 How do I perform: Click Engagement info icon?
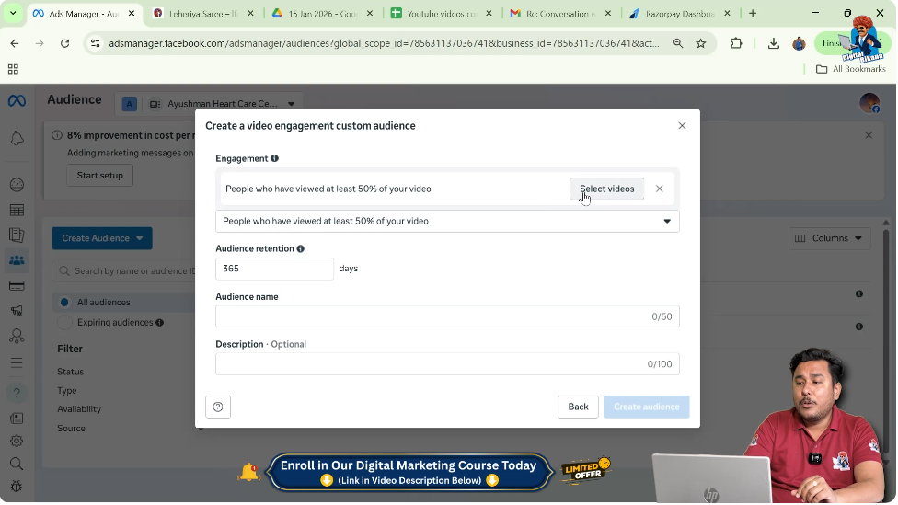tap(275, 158)
